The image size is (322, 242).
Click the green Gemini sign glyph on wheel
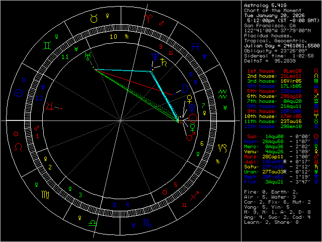(x=47, y=45)
